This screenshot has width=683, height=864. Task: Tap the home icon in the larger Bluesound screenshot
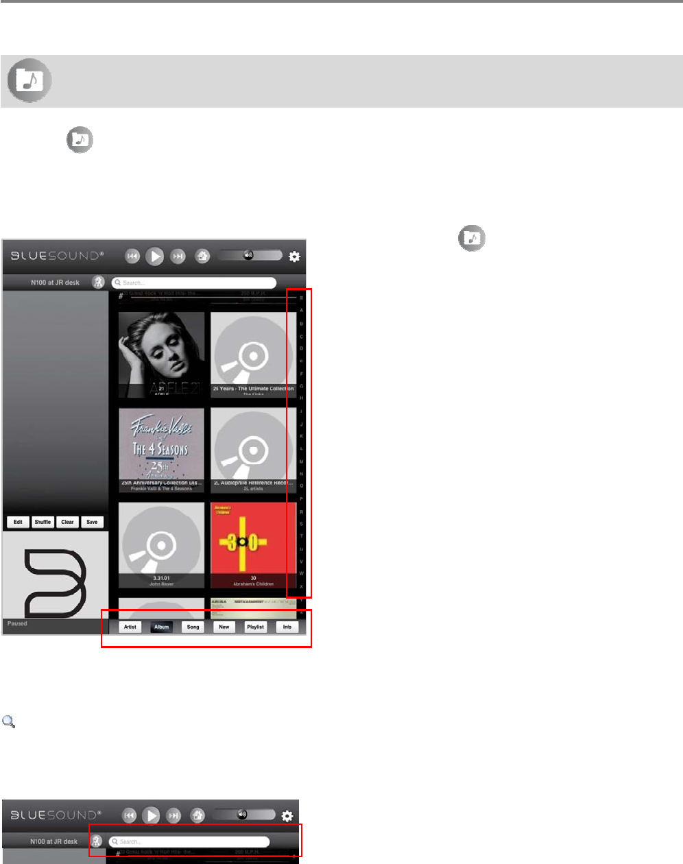tap(202, 256)
